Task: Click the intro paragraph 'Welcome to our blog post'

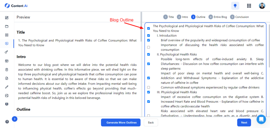Action: point(77,82)
